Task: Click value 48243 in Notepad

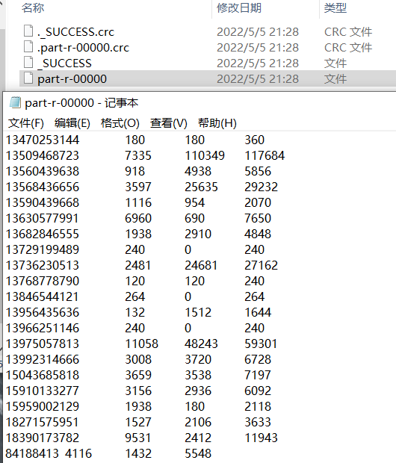Action: pos(201,344)
